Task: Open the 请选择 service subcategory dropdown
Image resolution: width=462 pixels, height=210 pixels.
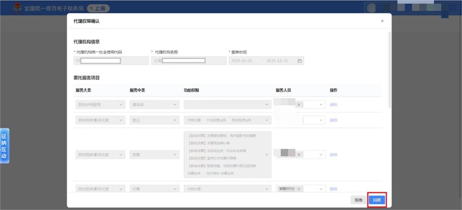Action: click(155, 104)
